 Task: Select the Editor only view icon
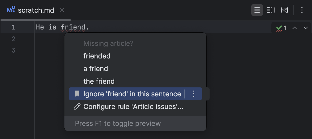click(257, 10)
